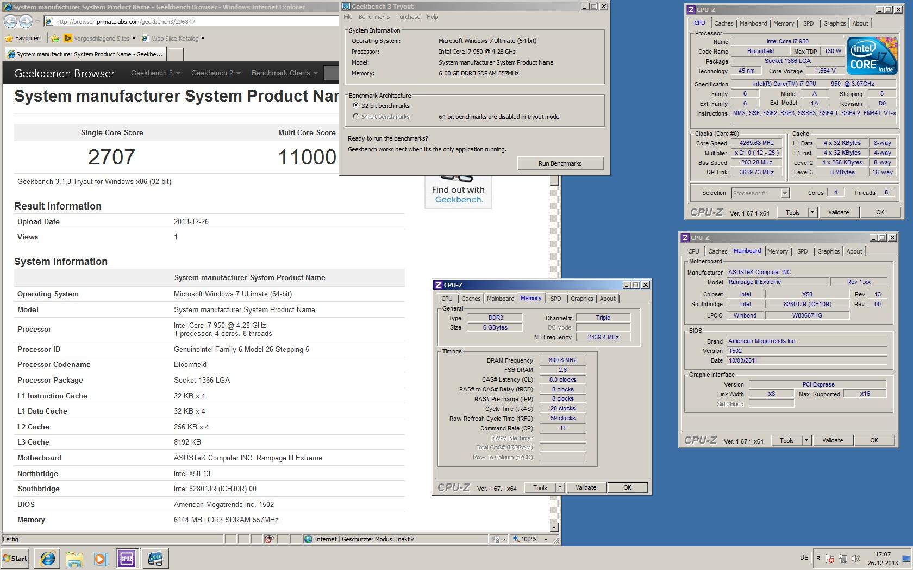Click the Internet Explorer back arrow

click(x=10, y=21)
